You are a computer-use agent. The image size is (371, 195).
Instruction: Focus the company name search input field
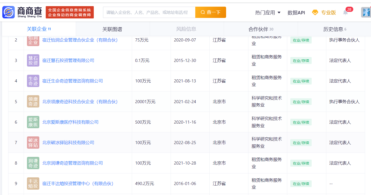click(149, 12)
